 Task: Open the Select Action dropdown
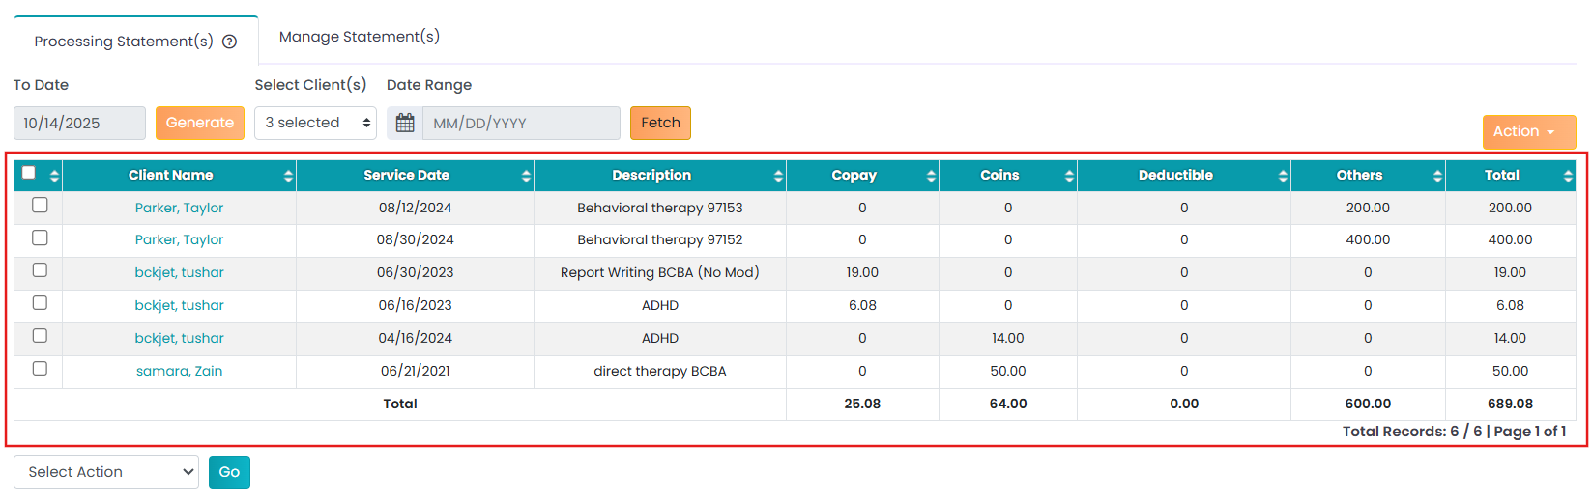[x=106, y=472]
